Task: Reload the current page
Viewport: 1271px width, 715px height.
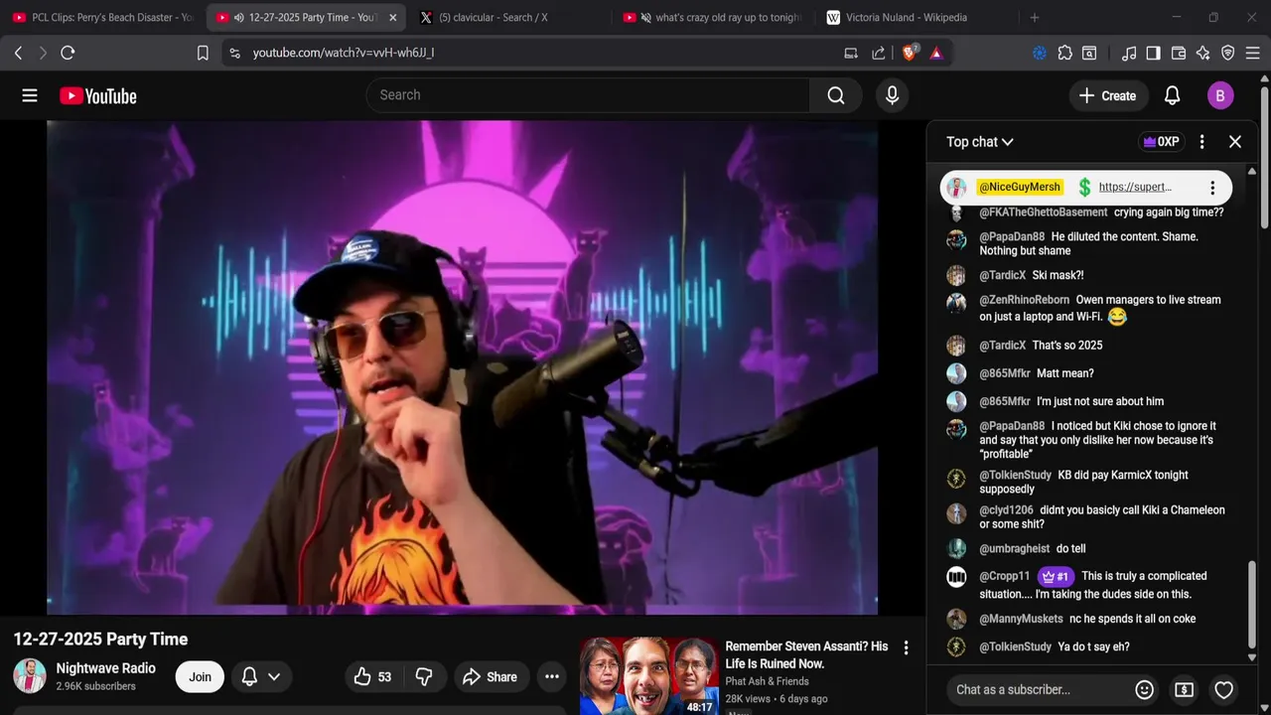Action: (68, 53)
